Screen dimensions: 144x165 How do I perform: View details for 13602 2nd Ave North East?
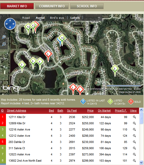(134, 161)
